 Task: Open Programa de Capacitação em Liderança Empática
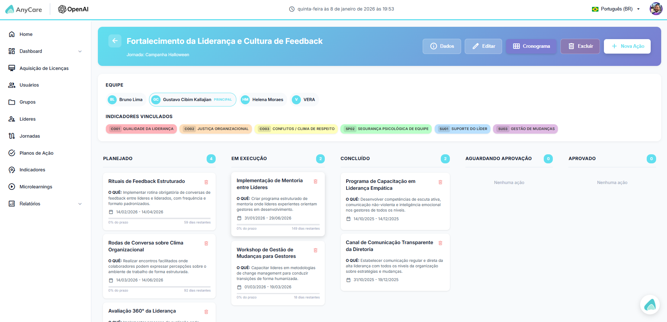[x=380, y=185]
